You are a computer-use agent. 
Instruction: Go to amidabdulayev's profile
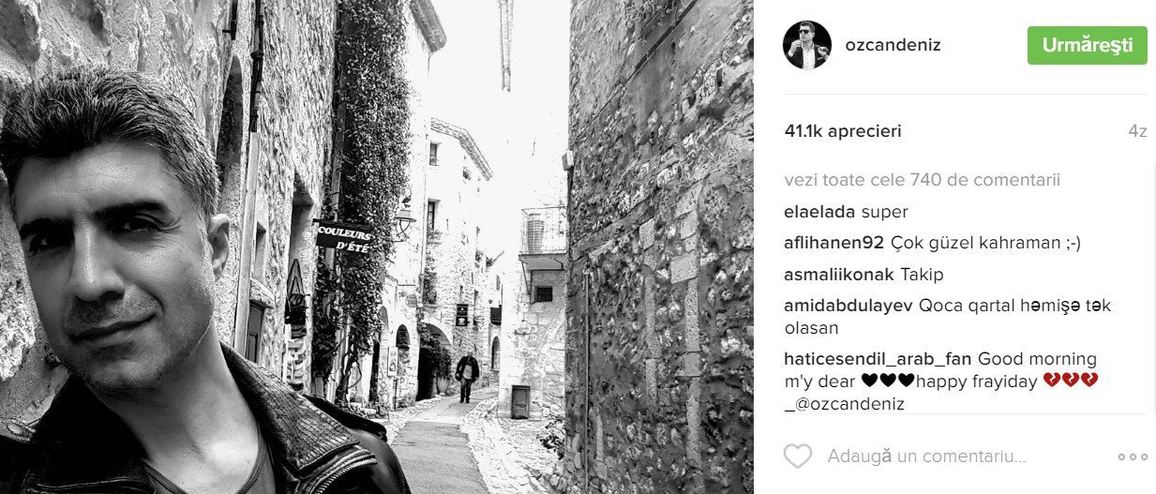(x=848, y=306)
